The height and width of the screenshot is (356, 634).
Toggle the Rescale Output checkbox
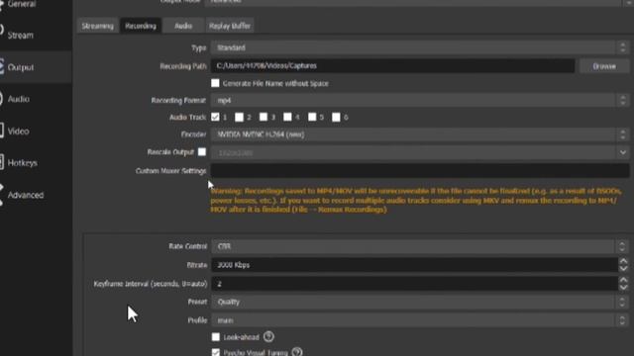pyautogui.click(x=202, y=151)
